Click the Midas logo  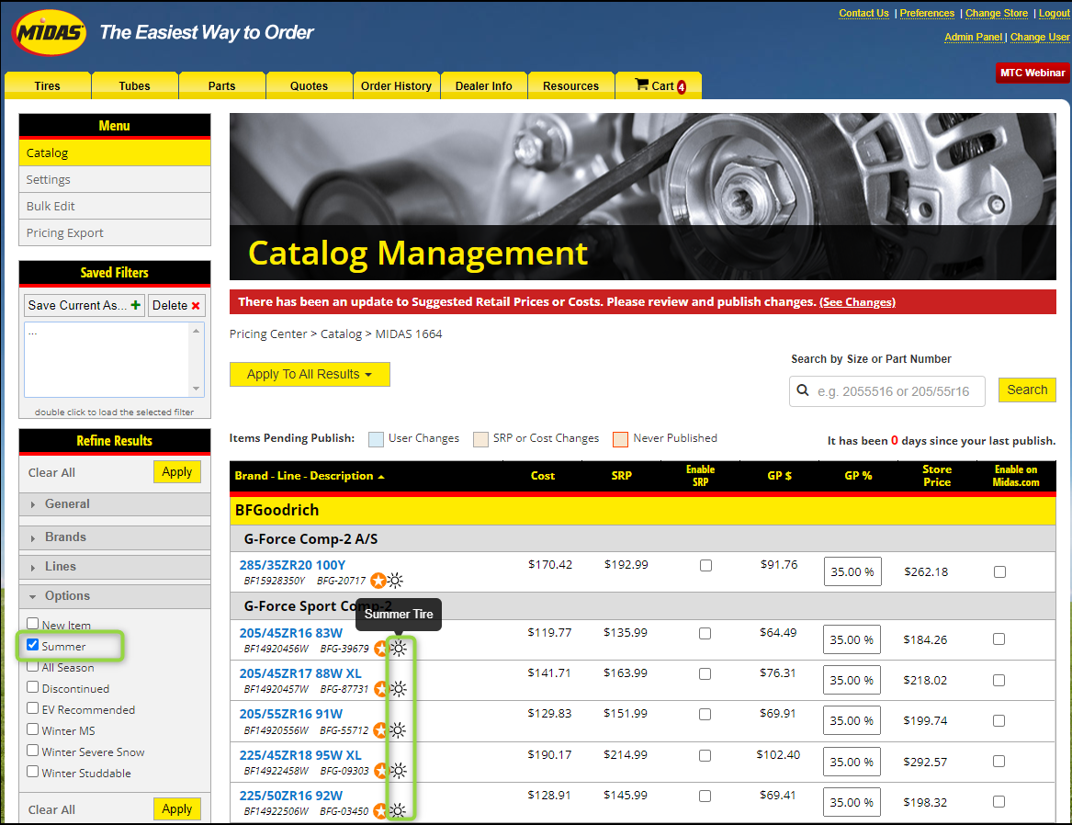pos(50,32)
